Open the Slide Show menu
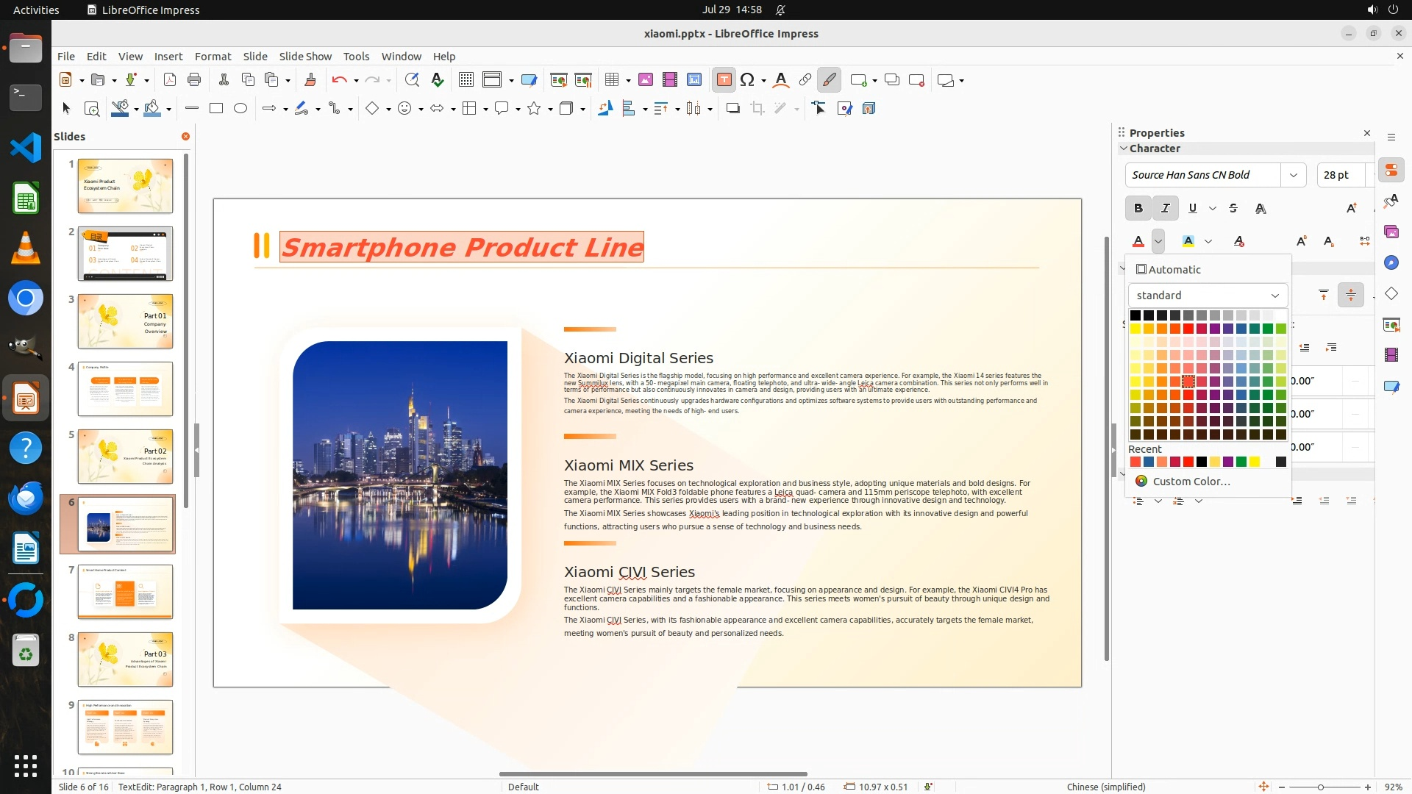The width and height of the screenshot is (1412, 794). (x=304, y=56)
